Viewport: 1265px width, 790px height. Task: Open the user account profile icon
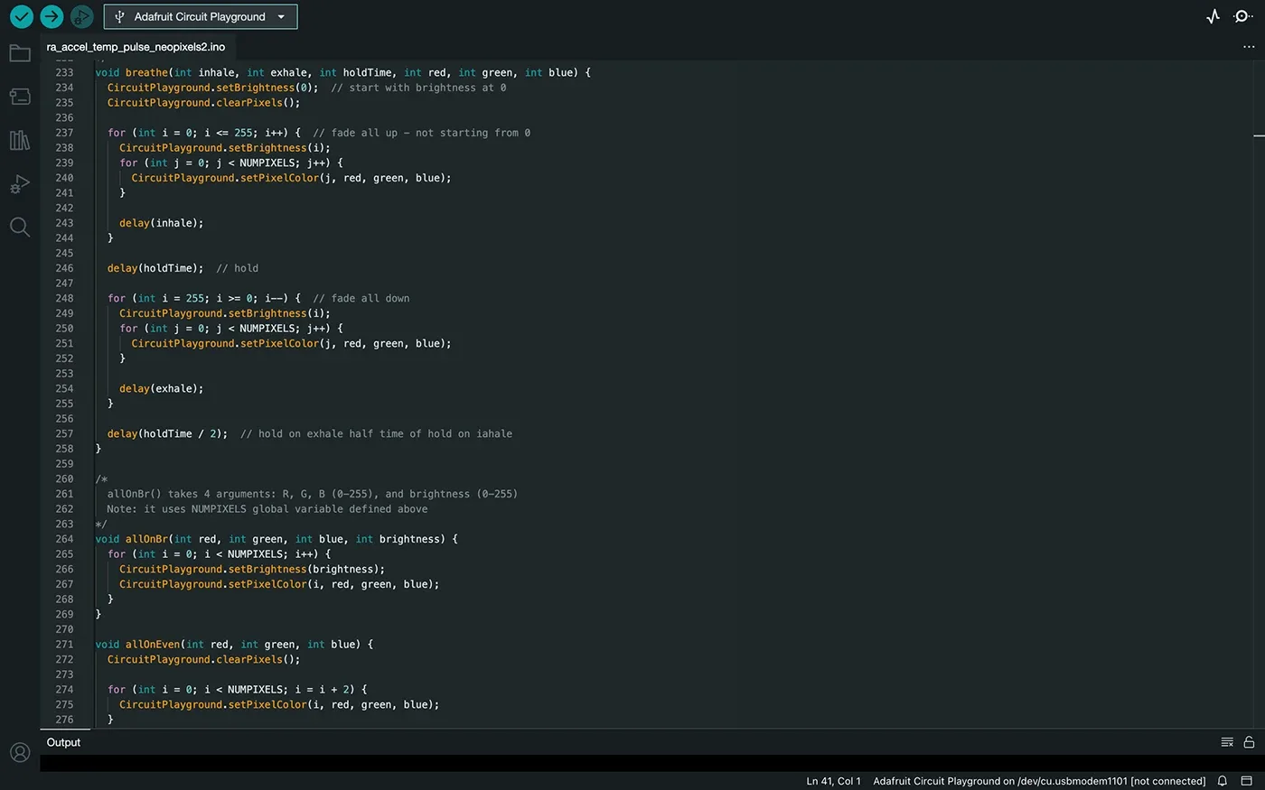(x=20, y=752)
